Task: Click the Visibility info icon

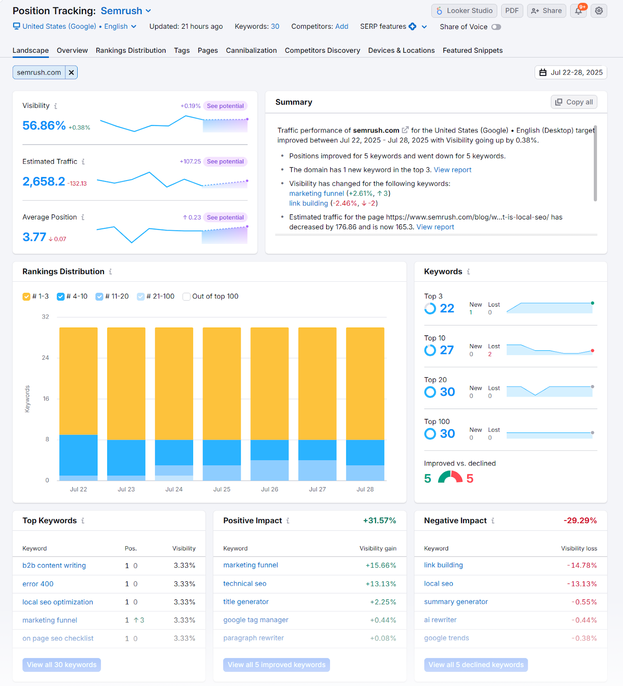Action: [56, 106]
